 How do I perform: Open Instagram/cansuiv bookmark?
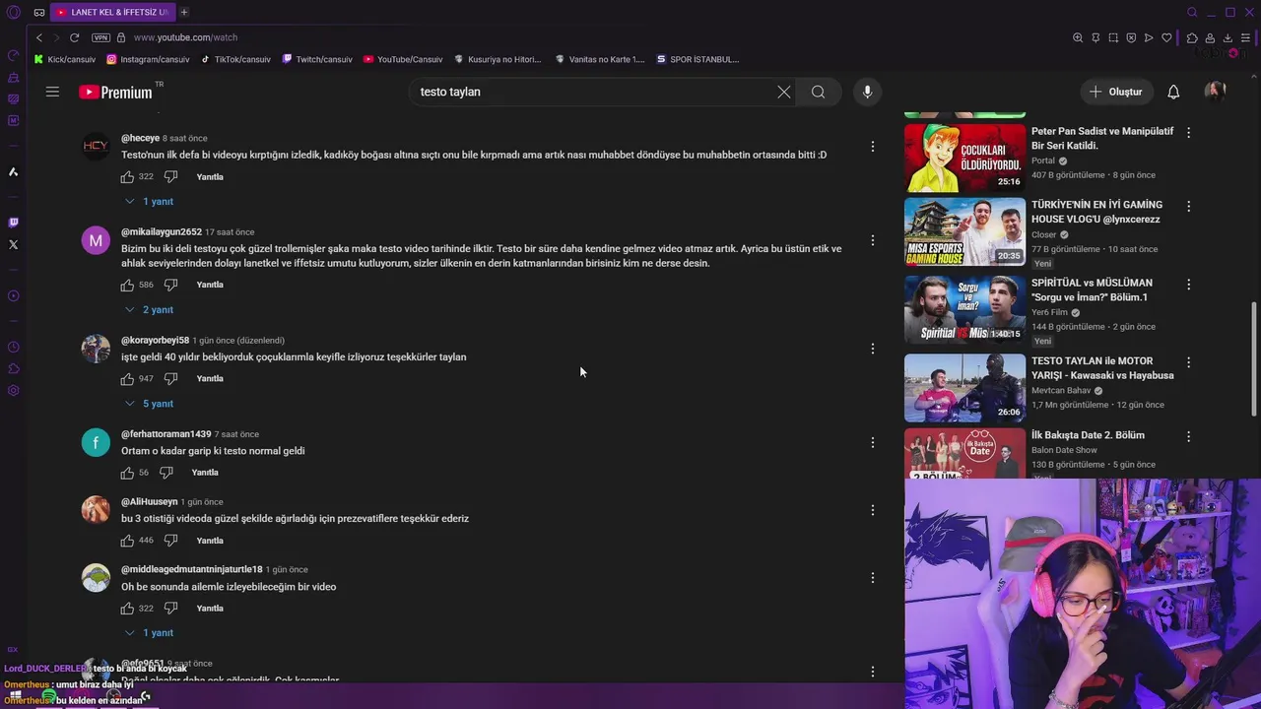point(148,59)
